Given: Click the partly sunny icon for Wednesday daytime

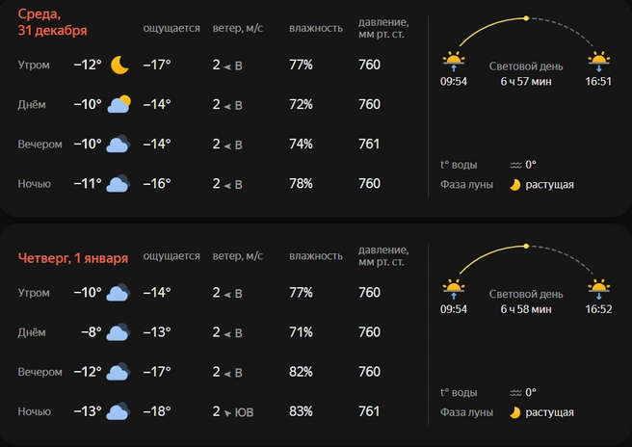Looking at the screenshot, I should [119, 104].
